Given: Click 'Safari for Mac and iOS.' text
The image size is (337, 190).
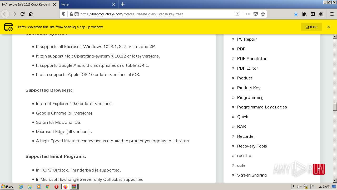Looking at the screenshot, I should coord(59,122).
